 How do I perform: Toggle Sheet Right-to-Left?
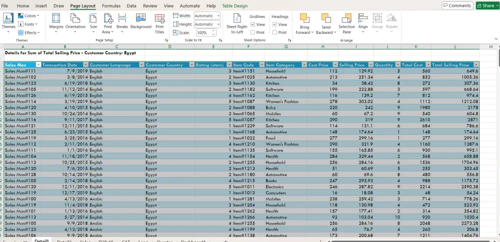click(237, 23)
